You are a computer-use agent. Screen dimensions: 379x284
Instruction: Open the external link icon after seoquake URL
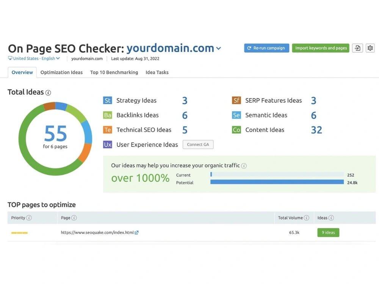(x=136, y=233)
